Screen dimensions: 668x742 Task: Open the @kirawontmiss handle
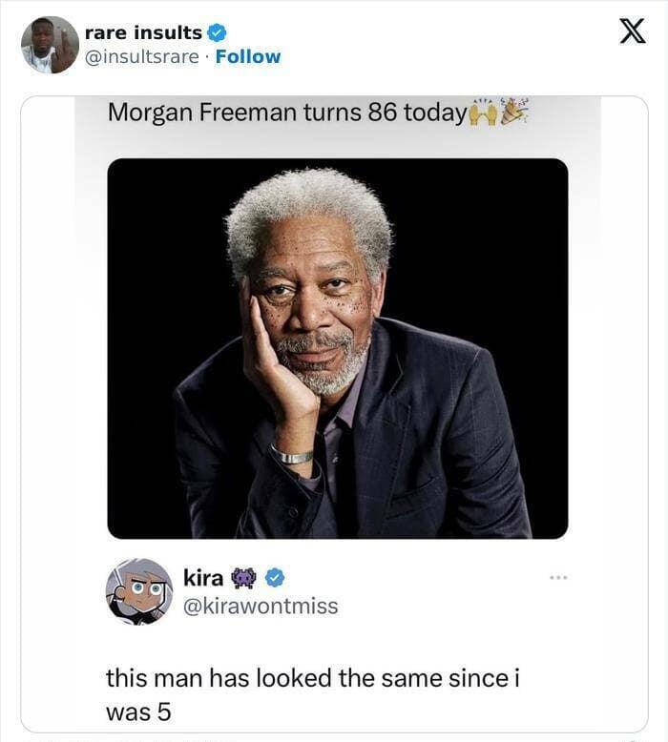[260, 606]
